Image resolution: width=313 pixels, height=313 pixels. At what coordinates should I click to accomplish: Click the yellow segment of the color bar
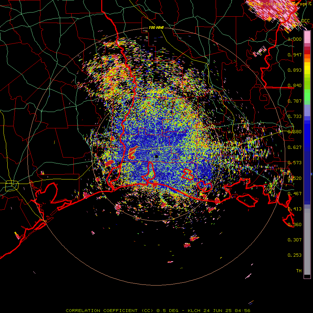click(307, 68)
